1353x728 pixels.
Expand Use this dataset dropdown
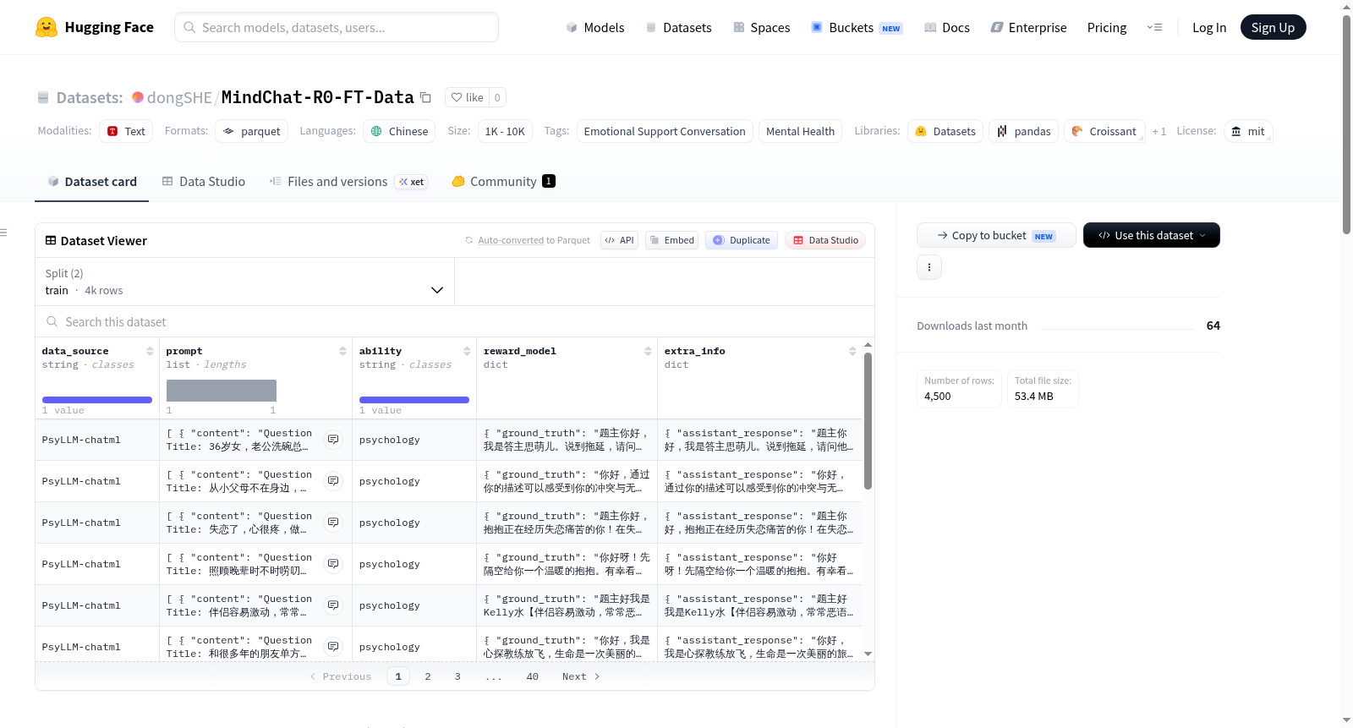pos(1151,235)
